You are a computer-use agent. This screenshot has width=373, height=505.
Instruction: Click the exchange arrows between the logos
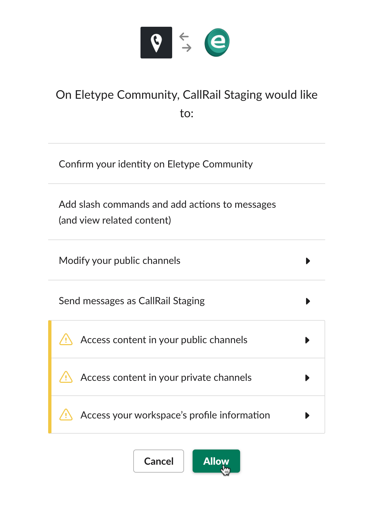186,42
